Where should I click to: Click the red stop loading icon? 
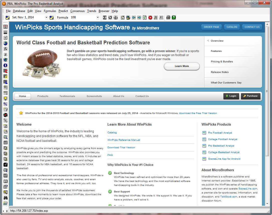click(150, 18)
